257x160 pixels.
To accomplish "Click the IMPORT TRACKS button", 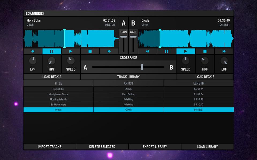I will point(50,147).
